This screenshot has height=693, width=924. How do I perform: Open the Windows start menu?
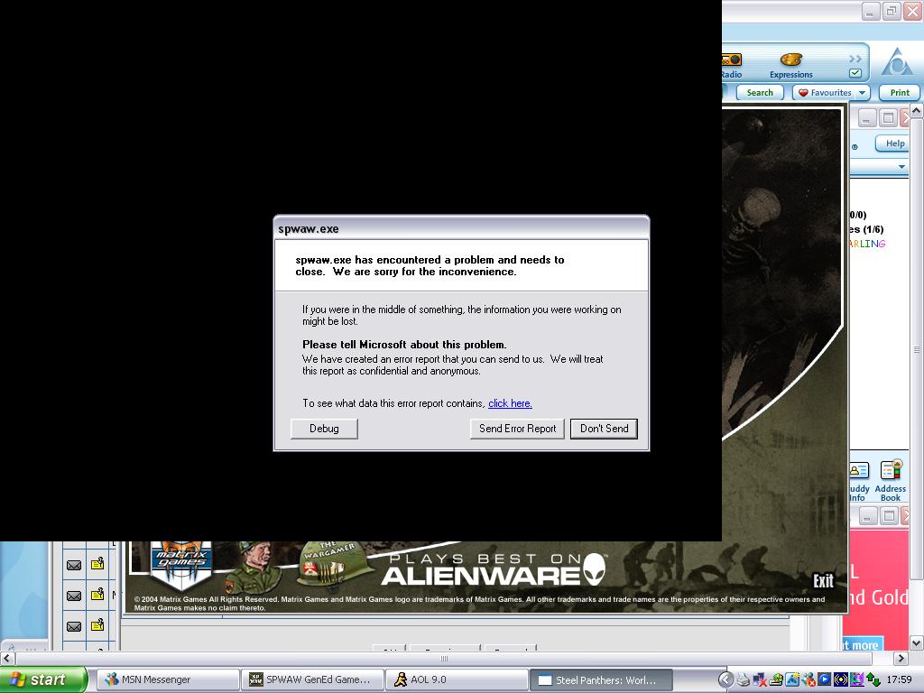point(42,679)
